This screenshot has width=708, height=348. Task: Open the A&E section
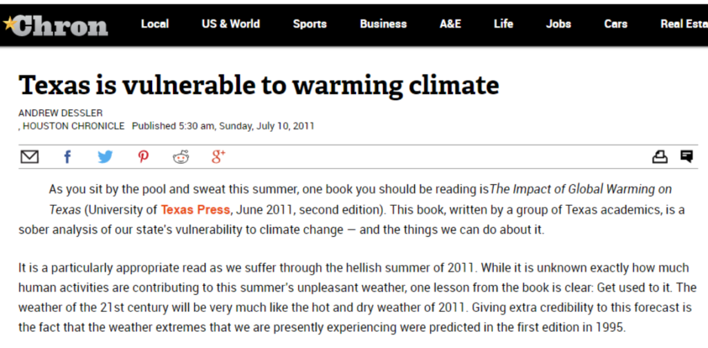[x=450, y=24]
